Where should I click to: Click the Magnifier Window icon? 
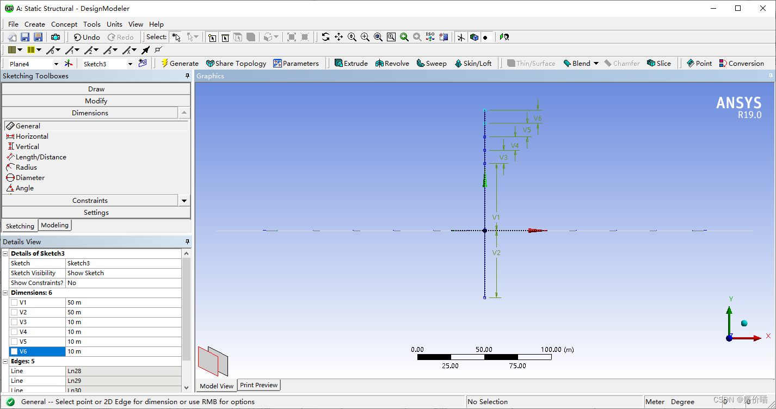391,37
